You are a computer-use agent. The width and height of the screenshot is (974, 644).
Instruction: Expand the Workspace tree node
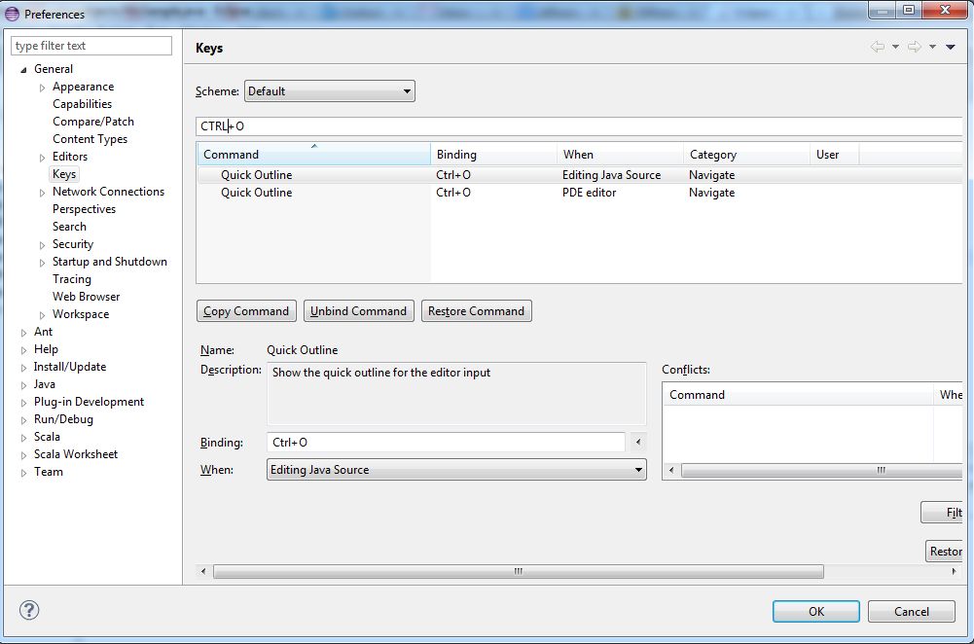pyautogui.click(x=42, y=315)
